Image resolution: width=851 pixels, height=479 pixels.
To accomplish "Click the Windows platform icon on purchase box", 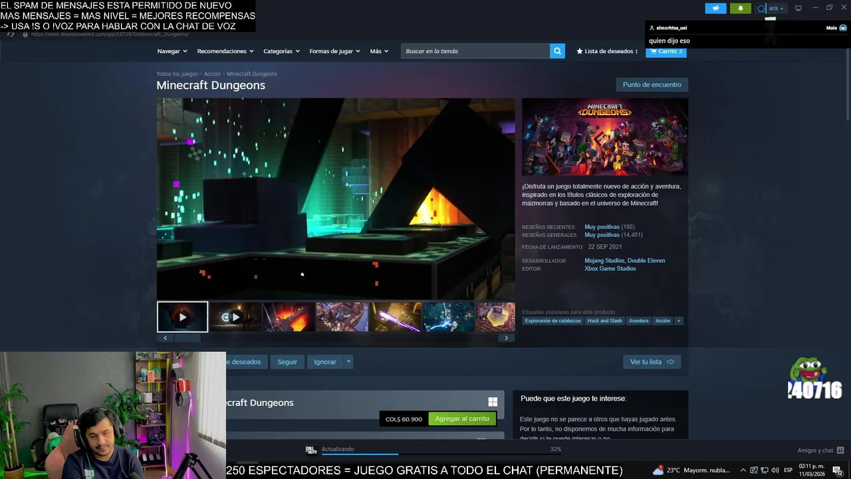I will [493, 402].
